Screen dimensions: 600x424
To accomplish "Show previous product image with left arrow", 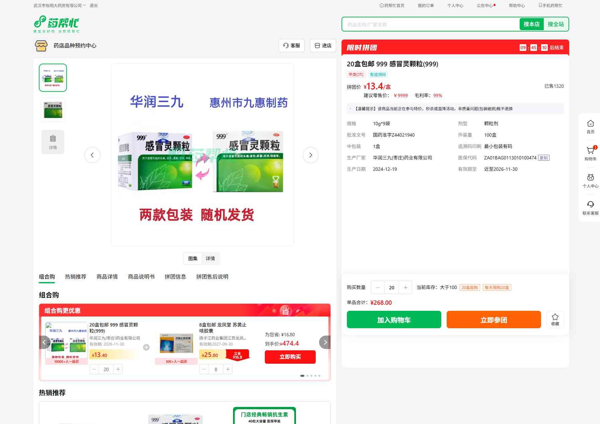I will tap(92, 155).
